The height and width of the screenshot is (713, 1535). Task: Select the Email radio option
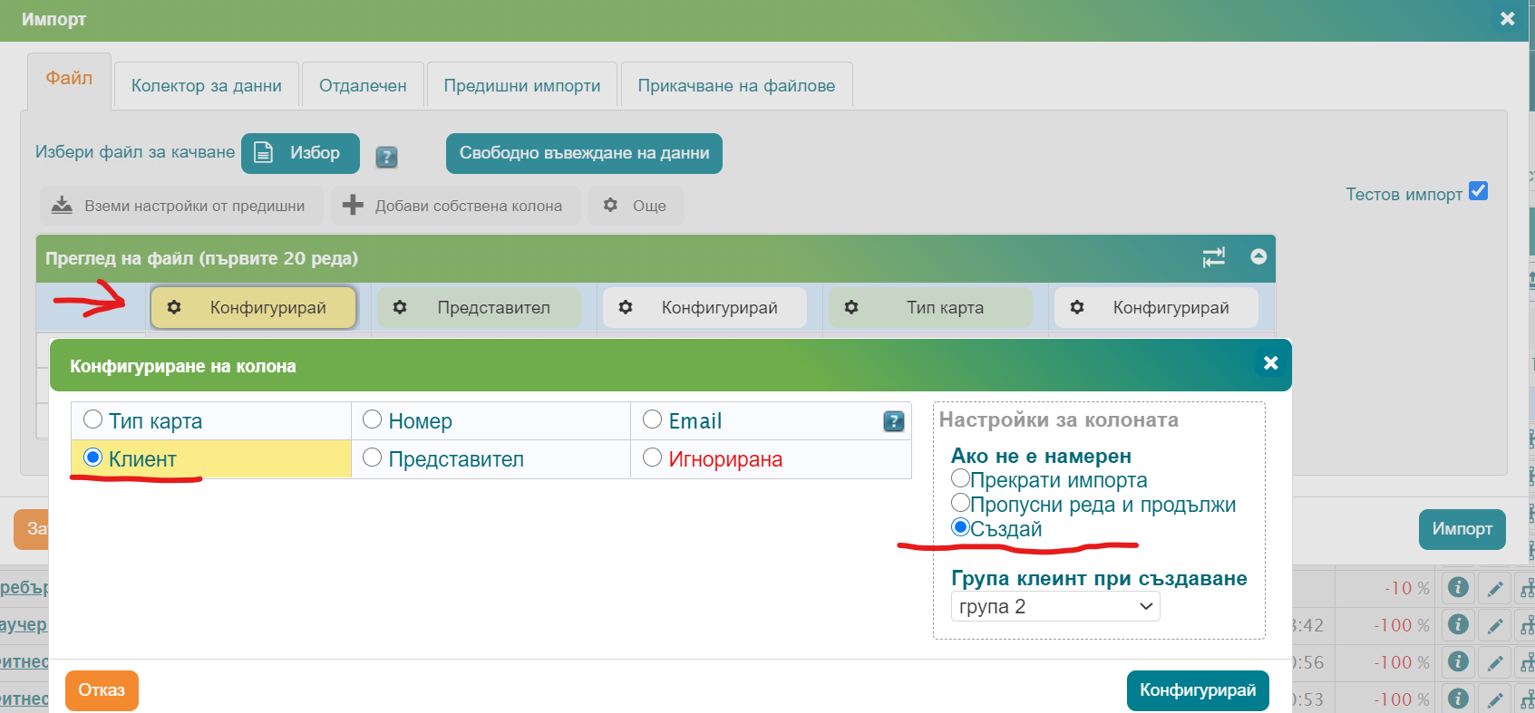pos(652,419)
